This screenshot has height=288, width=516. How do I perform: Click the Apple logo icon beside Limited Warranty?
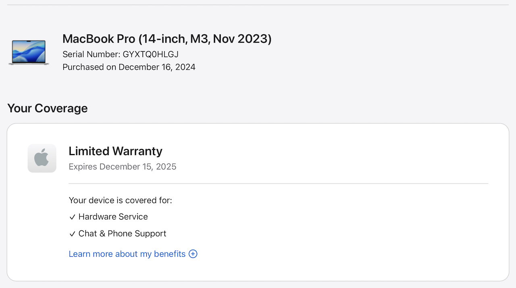point(42,158)
